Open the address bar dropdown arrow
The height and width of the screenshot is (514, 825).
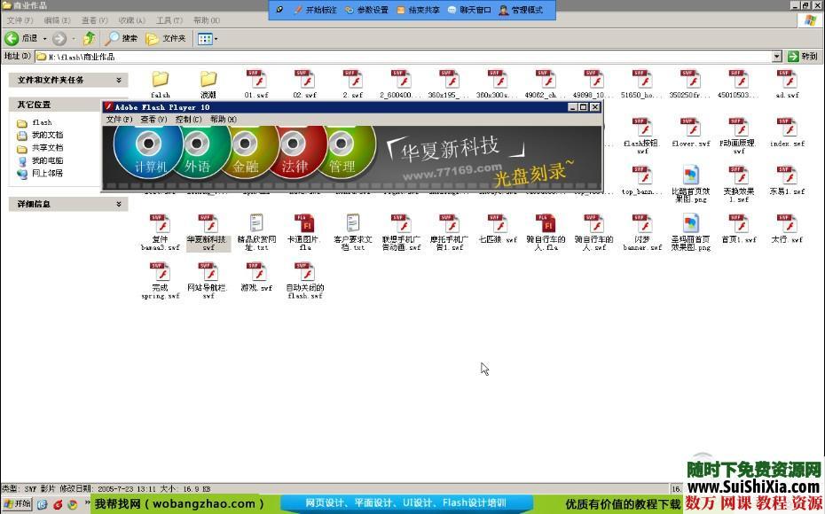pos(775,55)
